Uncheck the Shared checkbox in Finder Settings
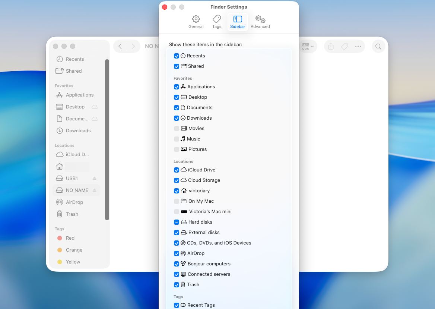Viewport: 435px width, 309px height. pyautogui.click(x=177, y=66)
